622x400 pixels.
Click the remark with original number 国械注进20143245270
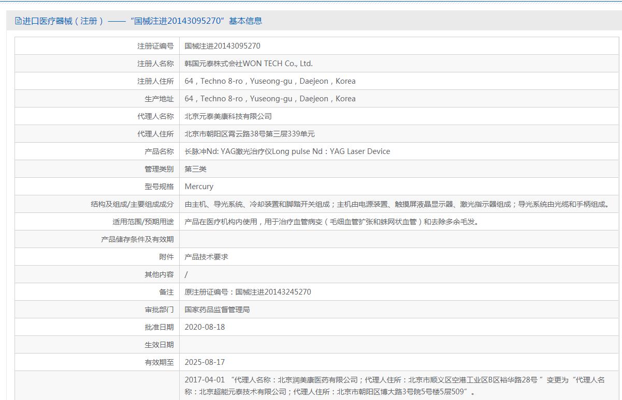coord(248,292)
